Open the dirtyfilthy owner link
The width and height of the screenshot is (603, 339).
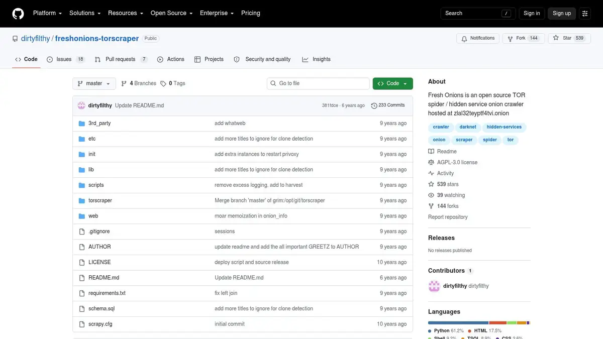tap(36, 38)
